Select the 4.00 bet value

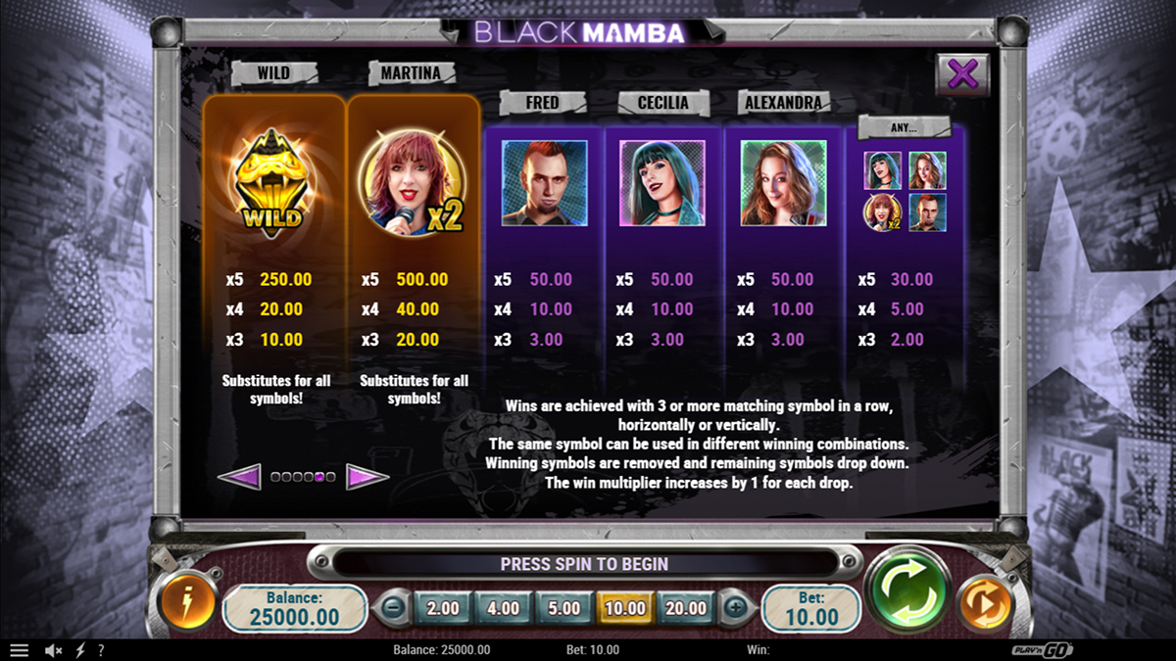pyautogui.click(x=503, y=608)
